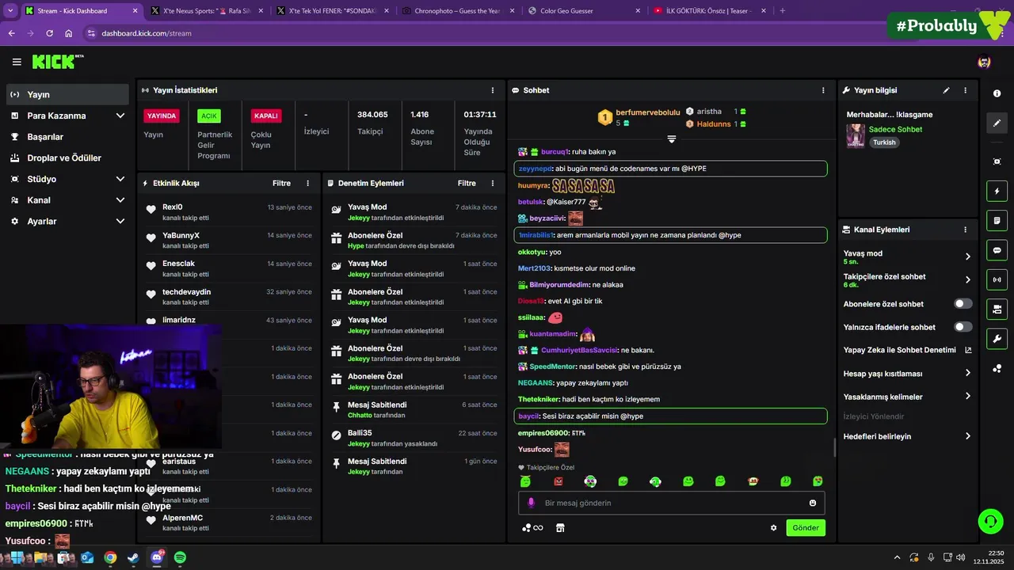Open the emoji picker in message box
This screenshot has height=570, width=1014.
pos(813,503)
